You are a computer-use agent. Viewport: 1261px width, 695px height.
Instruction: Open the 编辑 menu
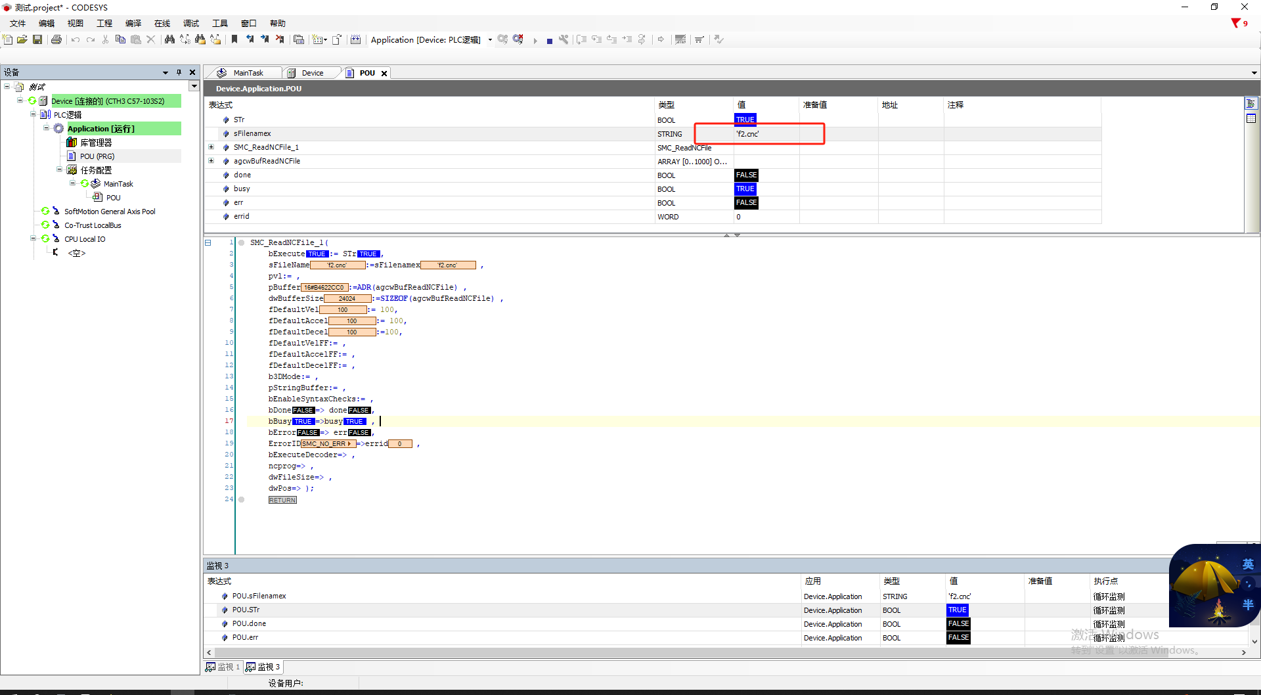(x=47, y=23)
